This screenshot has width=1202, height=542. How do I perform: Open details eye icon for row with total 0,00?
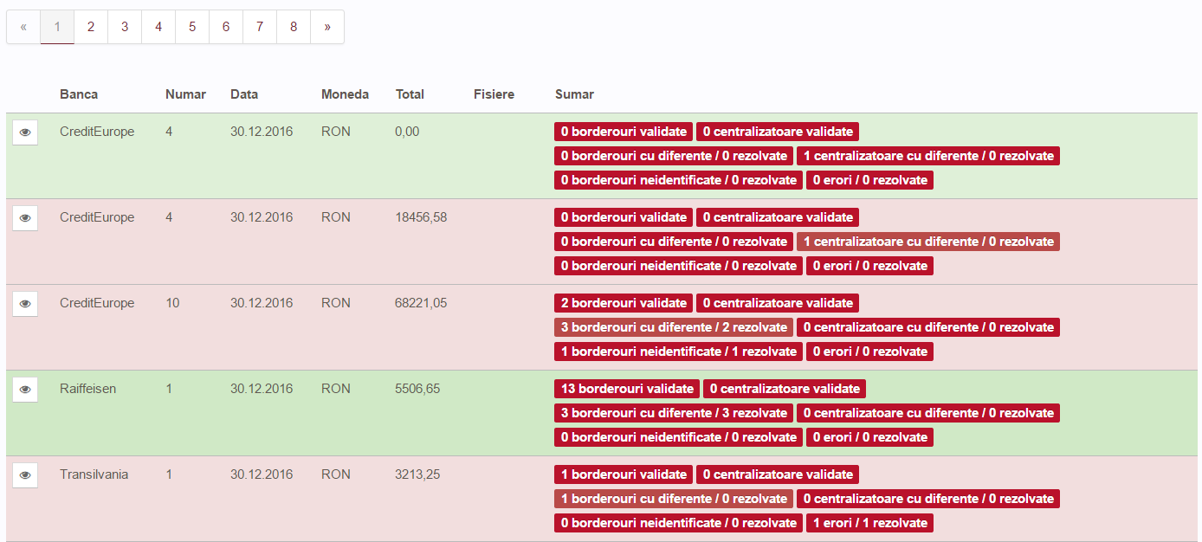[25, 132]
